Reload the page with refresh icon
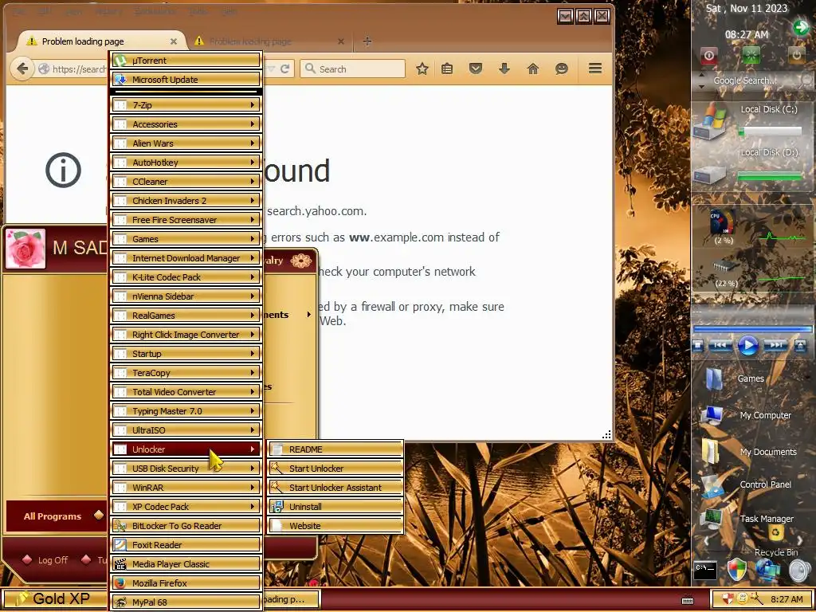The image size is (816, 612). coord(284,69)
